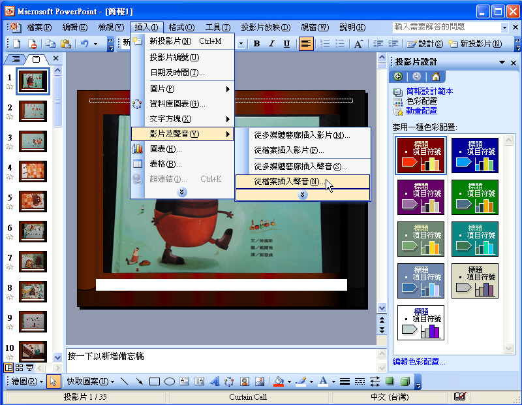Insert Clip Art from drawing toolbar

pos(245,381)
